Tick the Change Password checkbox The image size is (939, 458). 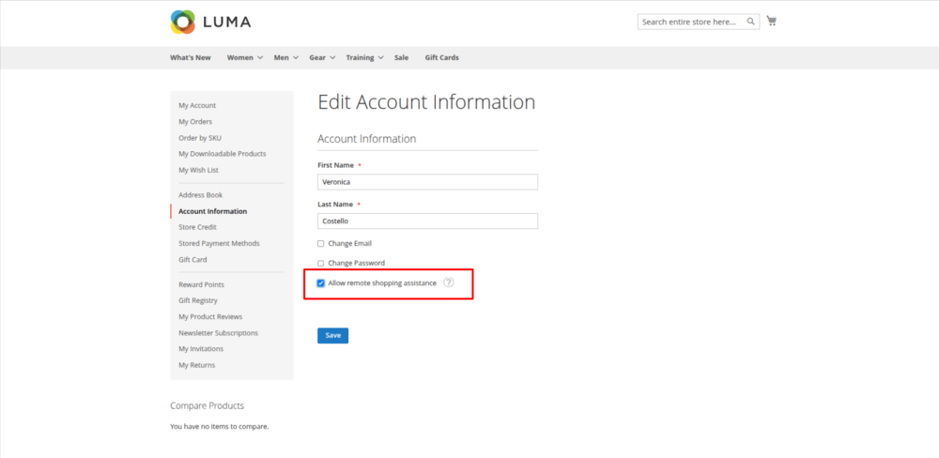[x=321, y=263]
